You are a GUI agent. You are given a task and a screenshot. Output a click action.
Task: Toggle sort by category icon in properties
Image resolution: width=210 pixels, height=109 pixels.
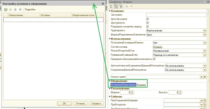click(116, 6)
